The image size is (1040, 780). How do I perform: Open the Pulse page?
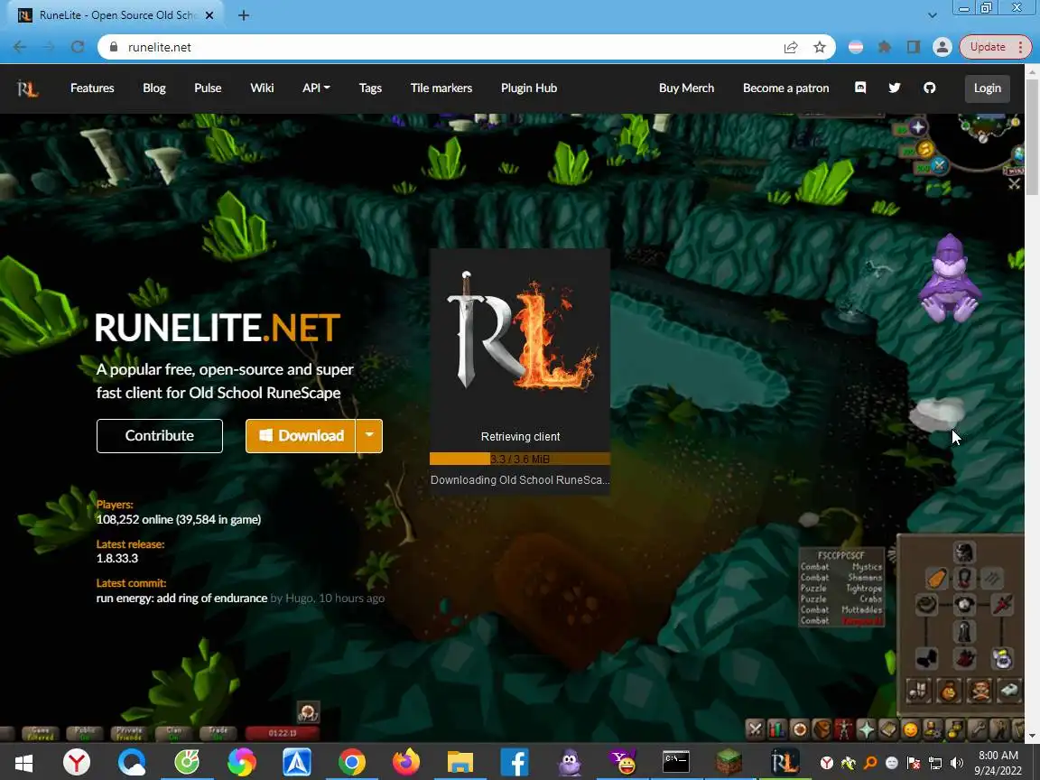tap(208, 88)
